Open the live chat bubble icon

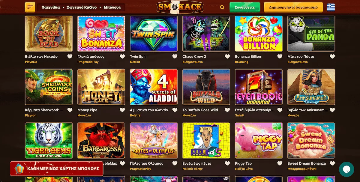coord(346,169)
